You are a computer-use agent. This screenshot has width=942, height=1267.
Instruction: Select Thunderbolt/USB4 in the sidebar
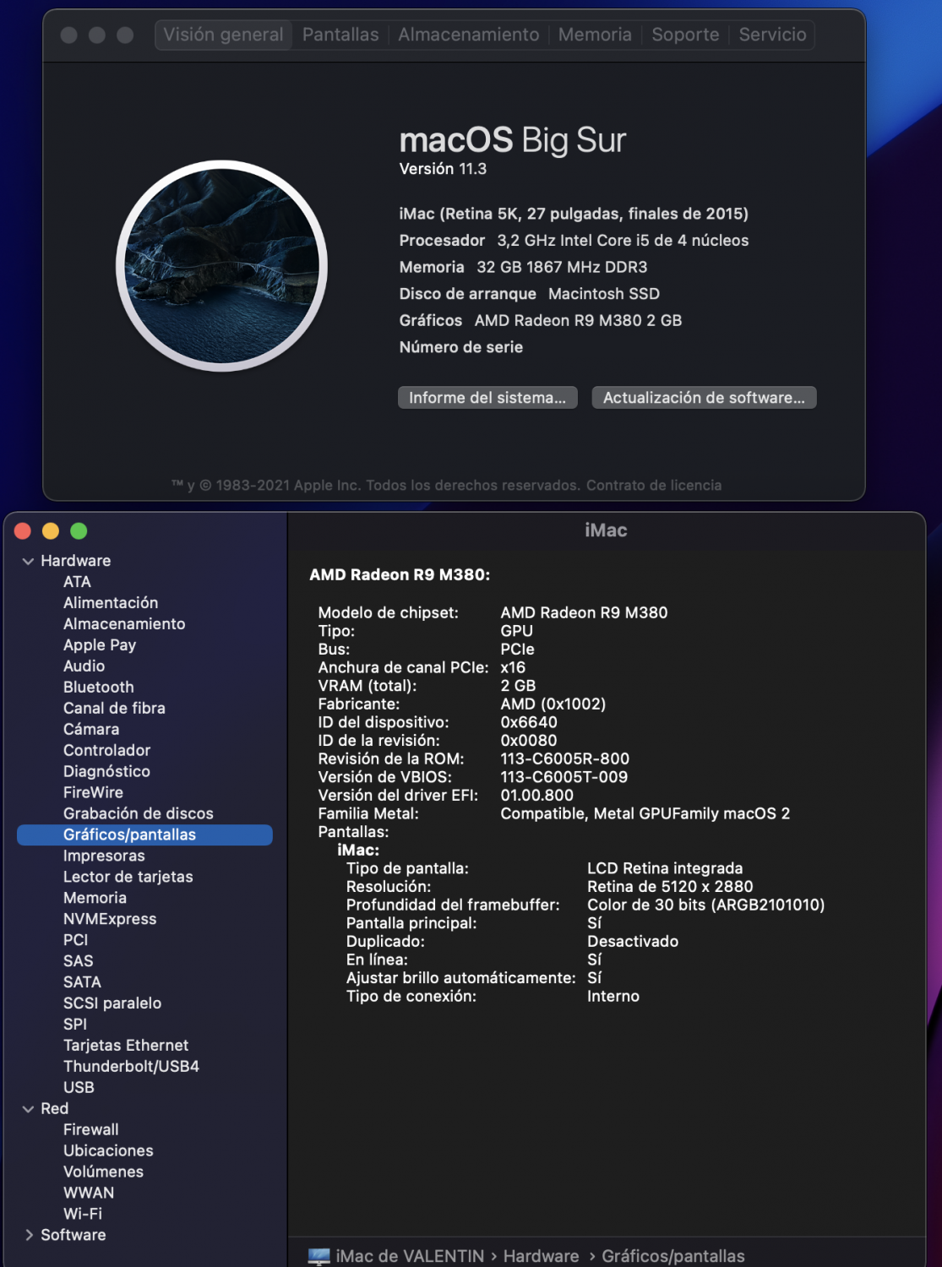click(x=131, y=1067)
